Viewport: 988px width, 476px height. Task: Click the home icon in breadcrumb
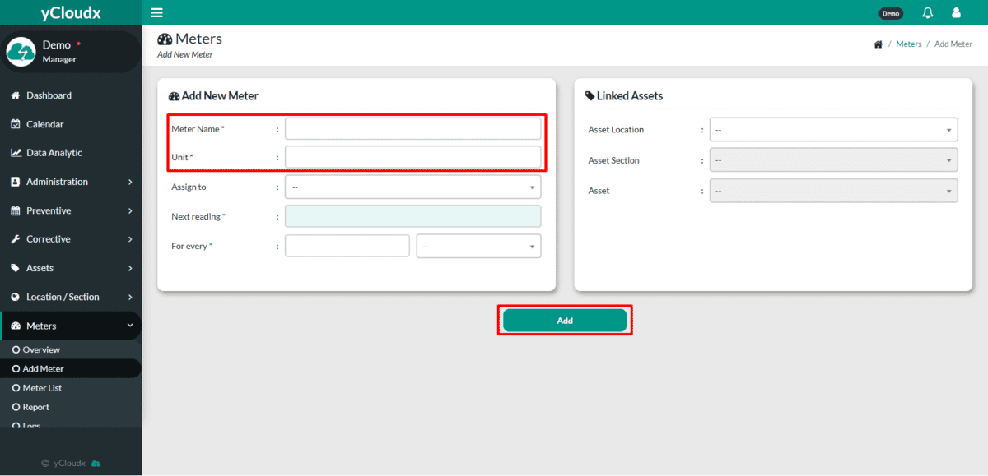(878, 44)
